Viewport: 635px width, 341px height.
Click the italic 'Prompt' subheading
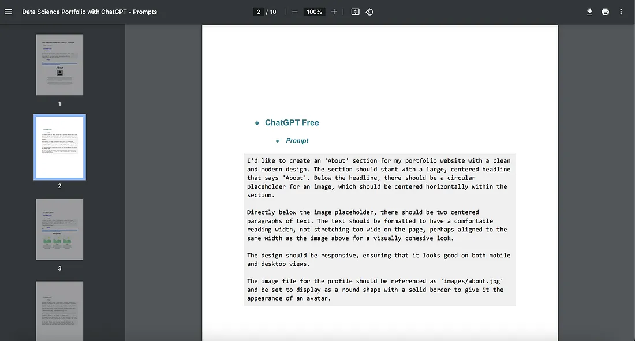point(297,141)
